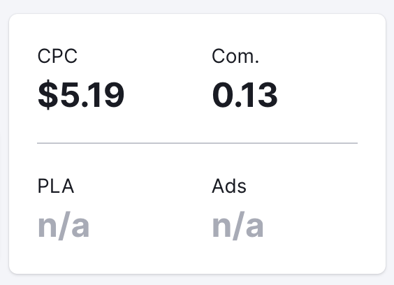Select the 0.13 competition value
Viewport: 394px width, 285px height.
[x=245, y=95]
